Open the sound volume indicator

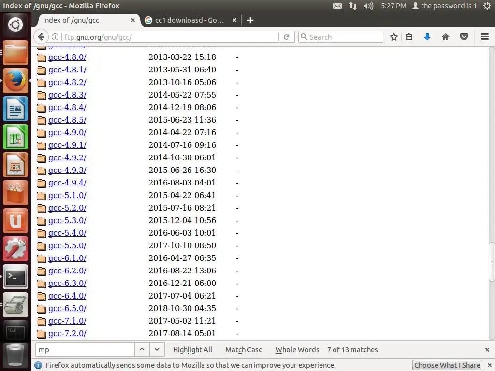click(368, 6)
